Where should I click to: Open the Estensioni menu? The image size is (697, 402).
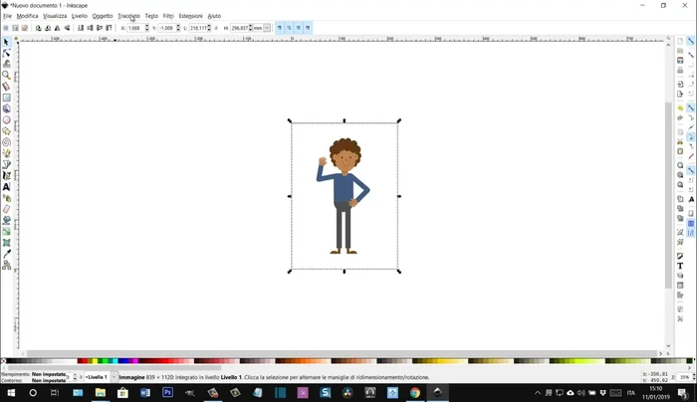click(190, 16)
